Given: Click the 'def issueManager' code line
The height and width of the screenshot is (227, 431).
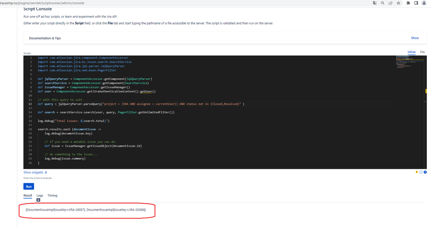Looking at the screenshot, I should [x=84, y=87].
